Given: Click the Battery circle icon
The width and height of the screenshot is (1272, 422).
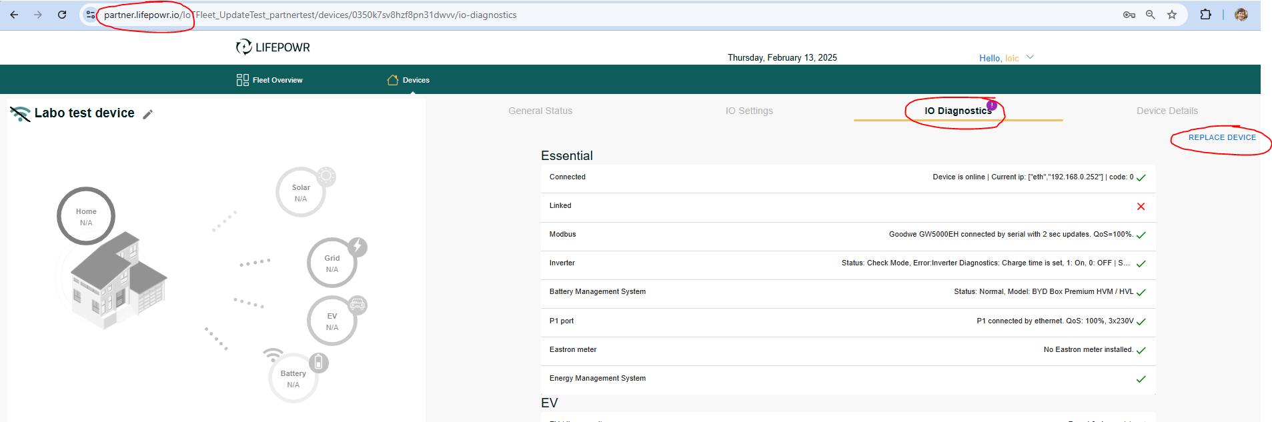Looking at the screenshot, I should pyautogui.click(x=293, y=379).
